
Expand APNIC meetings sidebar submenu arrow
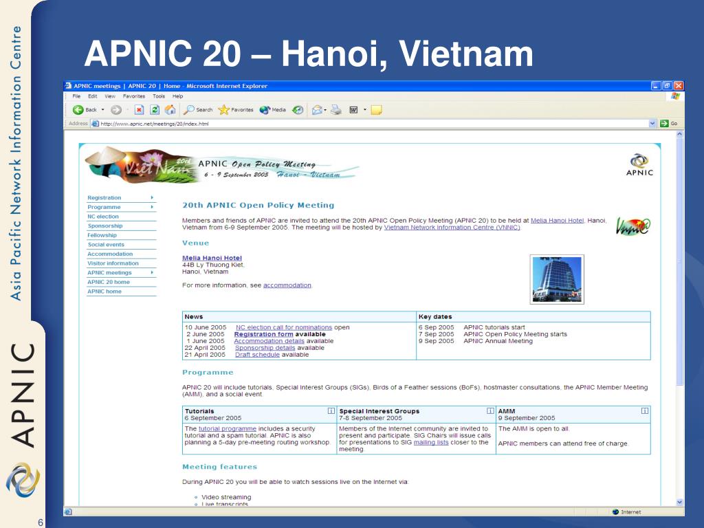click(x=152, y=272)
